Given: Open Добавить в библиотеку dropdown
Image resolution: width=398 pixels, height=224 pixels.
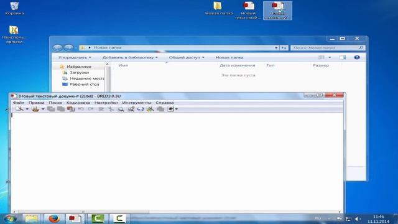Looking at the screenshot, I should (130, 57).
